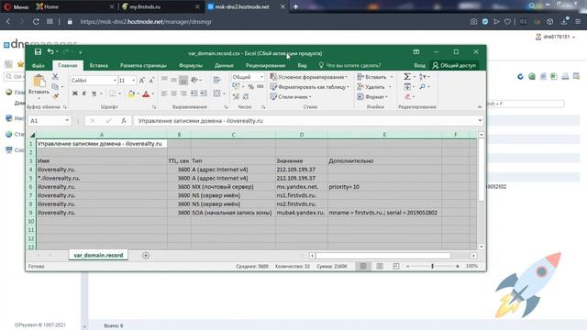Select the cell with ns1.firstvds.ru.

pos(302,195)
